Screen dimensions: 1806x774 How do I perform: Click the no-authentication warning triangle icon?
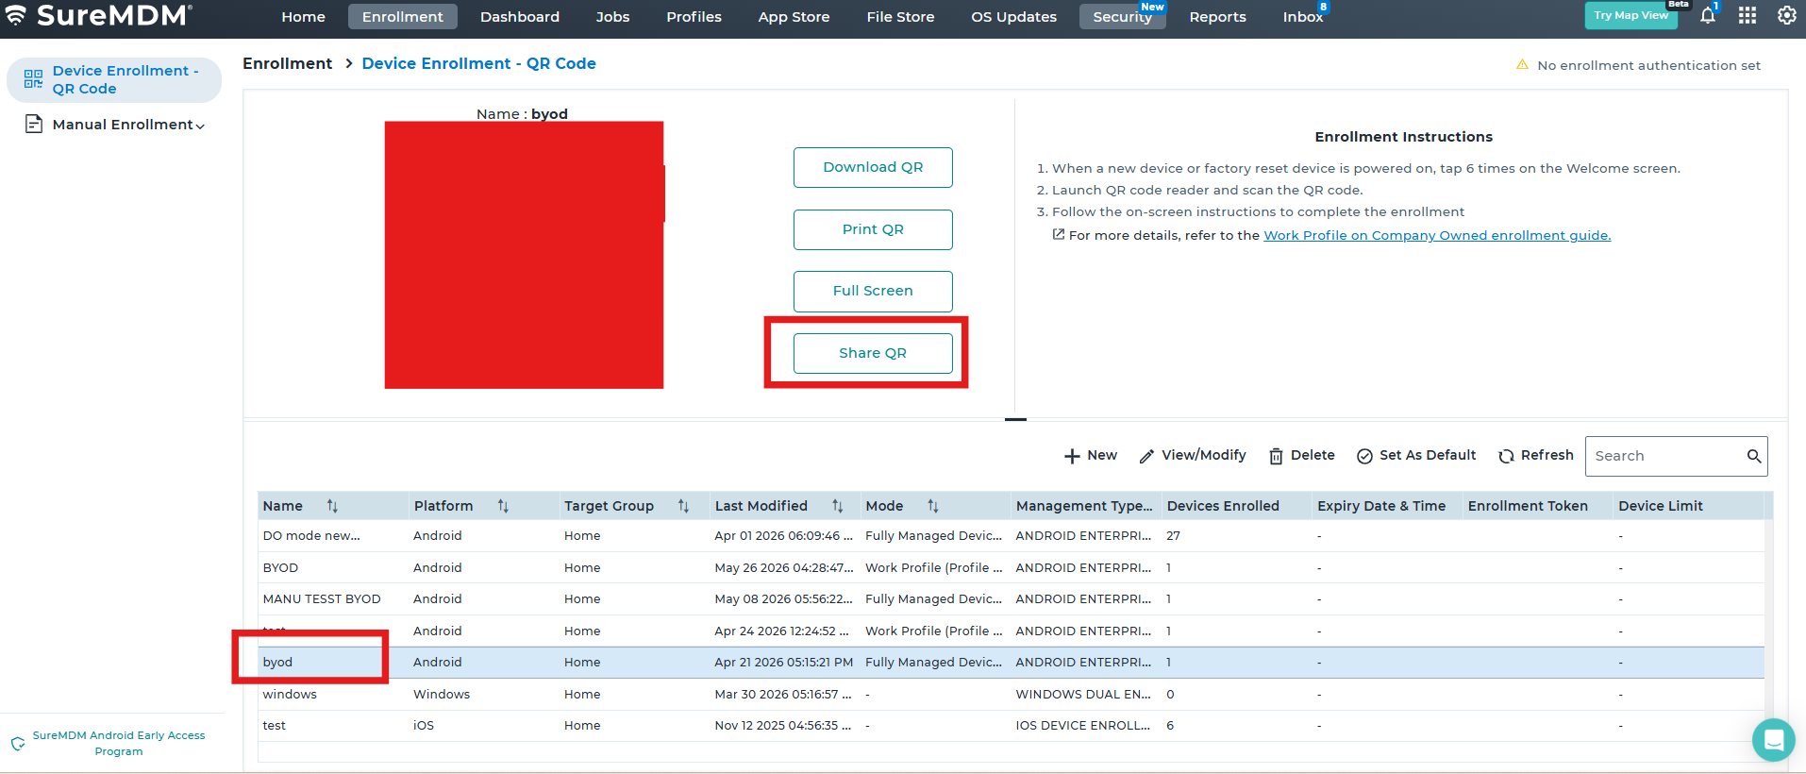point(1522,65)
